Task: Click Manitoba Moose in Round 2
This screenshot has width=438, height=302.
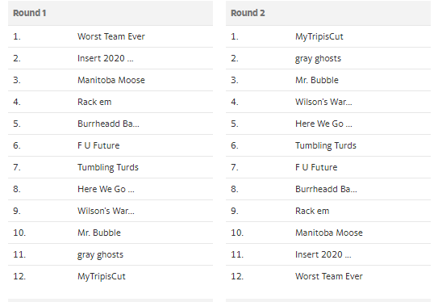Action: click(x=329, y=233)
